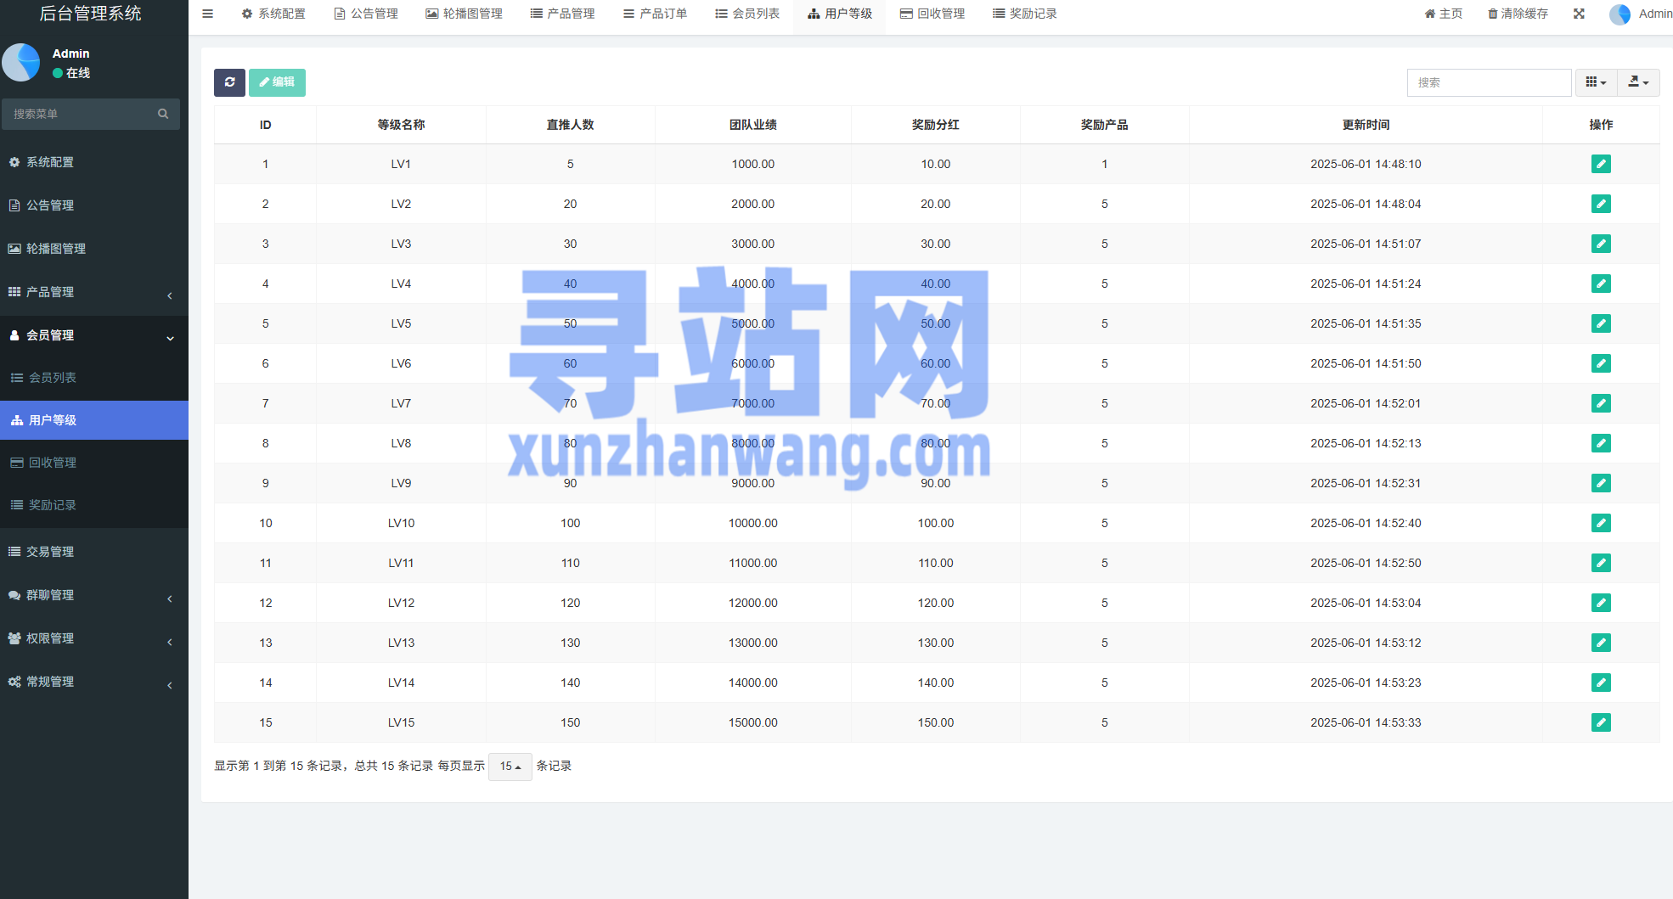
Task: Click the Admin avatar in top bar
Action: [1619, 14]
